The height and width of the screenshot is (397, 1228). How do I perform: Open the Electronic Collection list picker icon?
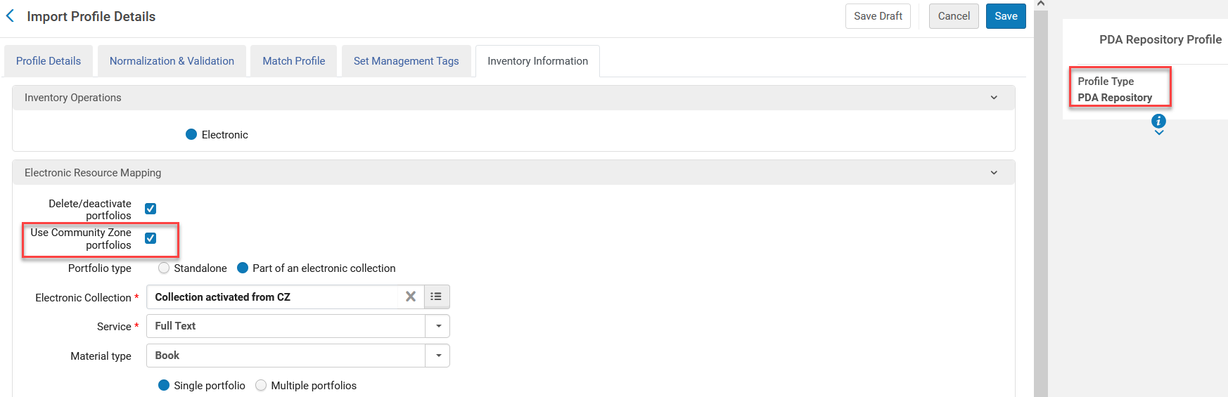click(436, 297)
